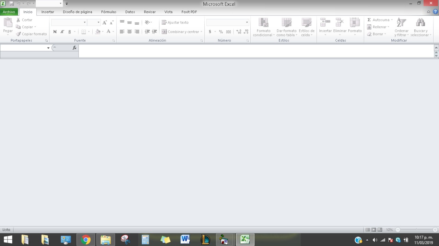Click the blue Excel help question mark
Image resolution: width=439 pixels, height=246 pixels.
tap(436, 12)
